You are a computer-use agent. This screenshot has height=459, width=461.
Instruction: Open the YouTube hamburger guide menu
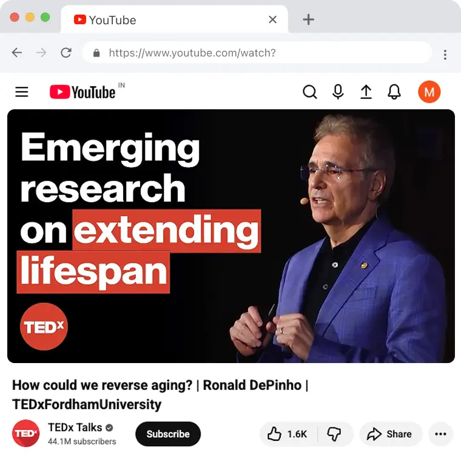click(x=22, y=92)
